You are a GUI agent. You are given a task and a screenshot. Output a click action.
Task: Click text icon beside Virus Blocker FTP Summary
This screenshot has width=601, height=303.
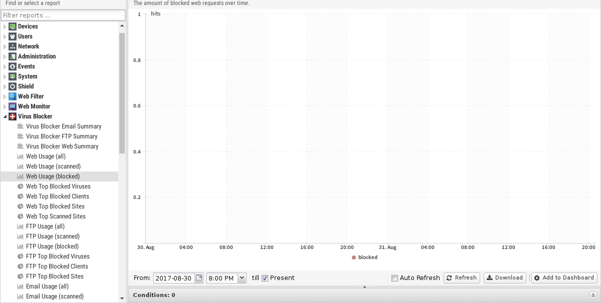pyautogui.click(x=21, y=136)
